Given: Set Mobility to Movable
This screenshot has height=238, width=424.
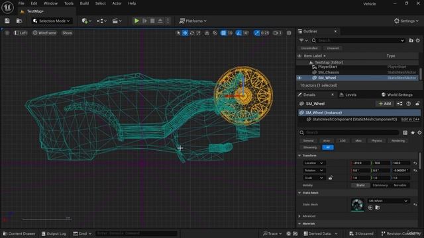Looking at the screenshot, I should (x=400, y=185).
